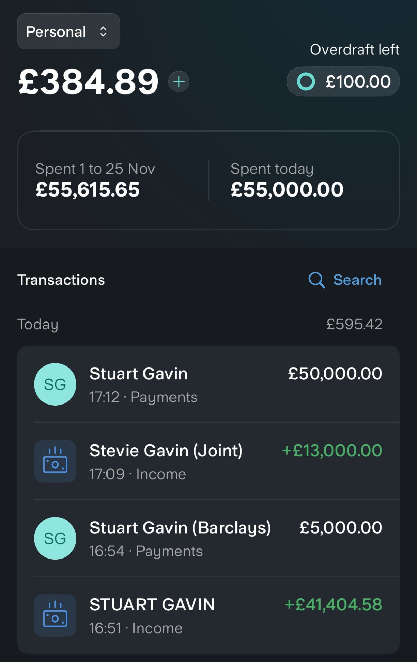417x662 pixels.
Task: Tap the £384.89 account balance
Action: (89, 82)
